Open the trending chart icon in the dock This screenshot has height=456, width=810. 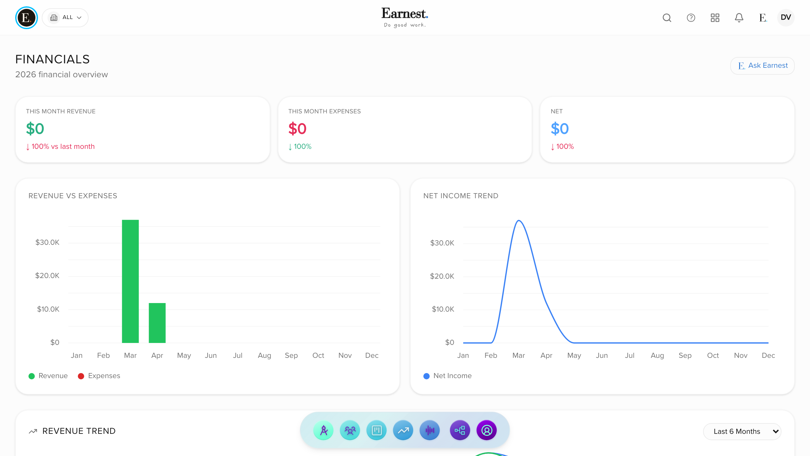(403, 430)
